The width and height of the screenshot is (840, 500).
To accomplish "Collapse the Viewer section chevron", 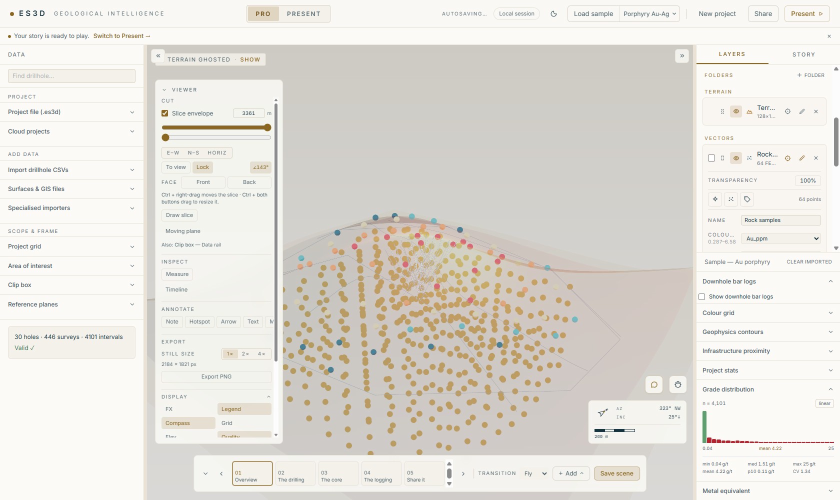I will tap(164, 90).
